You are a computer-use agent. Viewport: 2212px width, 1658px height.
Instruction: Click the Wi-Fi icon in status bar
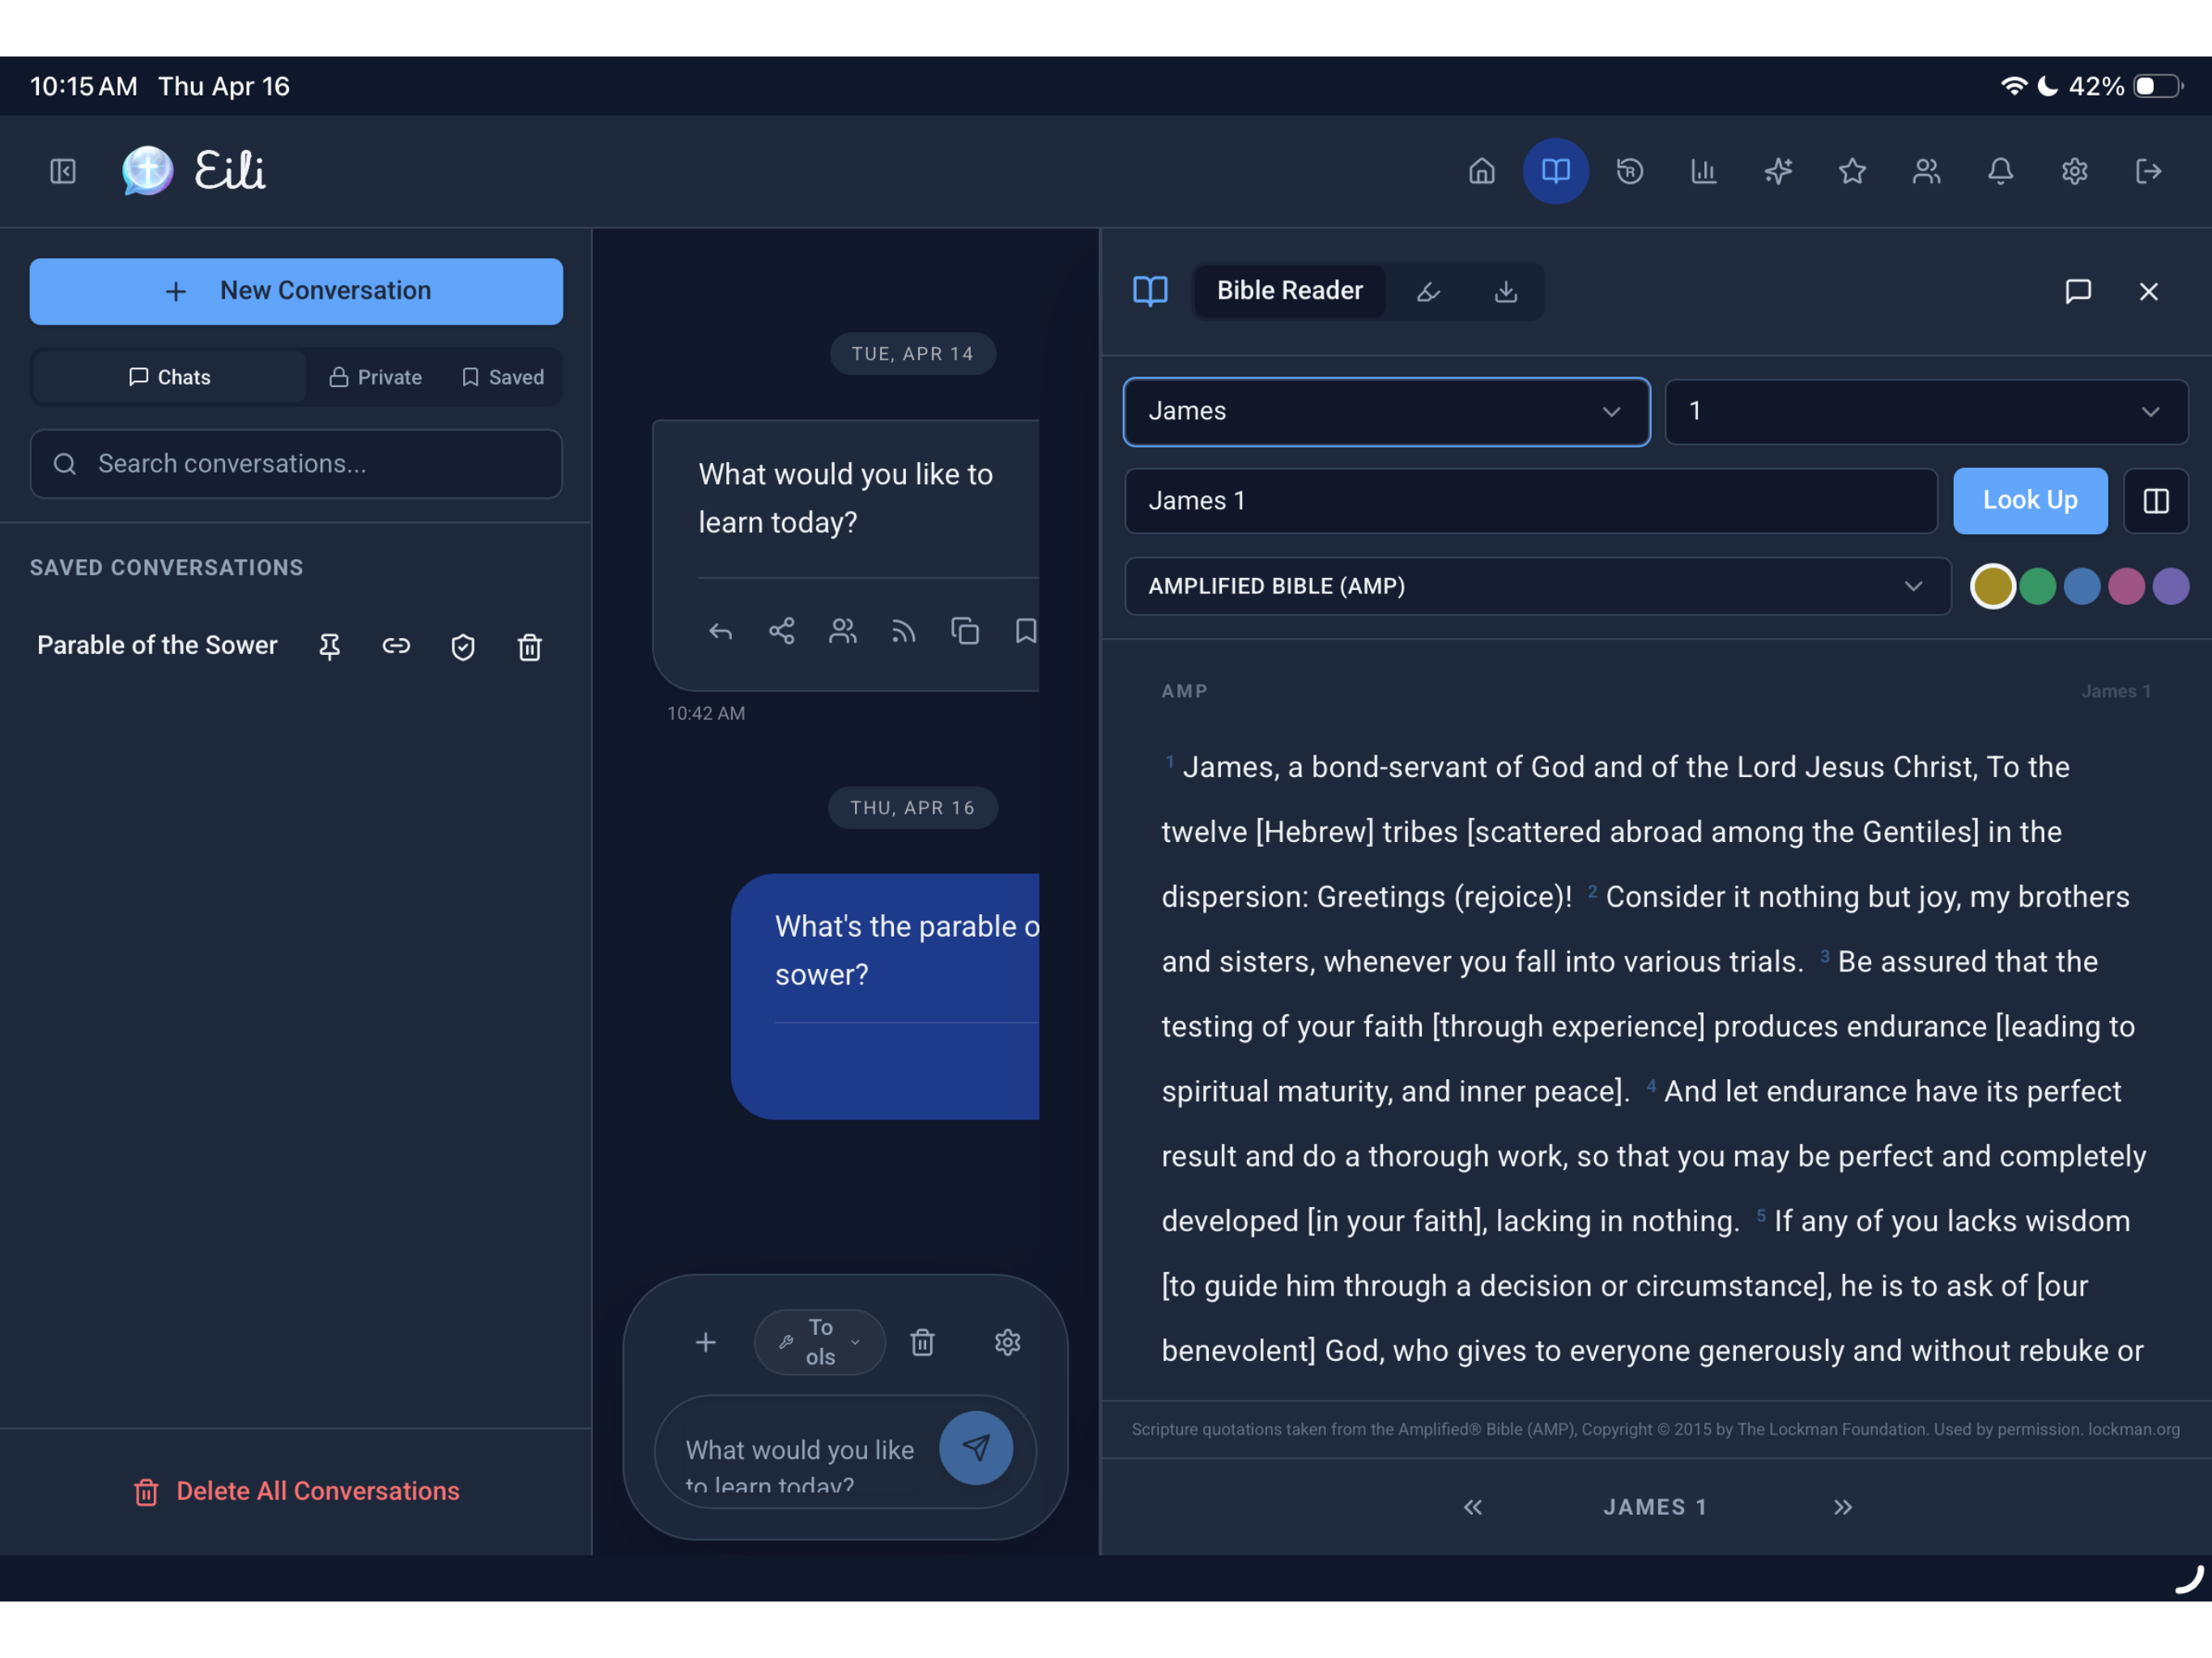[x=2013, y=86]
